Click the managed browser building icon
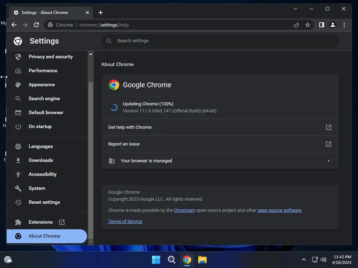358x268 pixels. coord(112,161)
